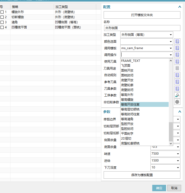Select 底壁轮廓 from the list

click(145, 85)
